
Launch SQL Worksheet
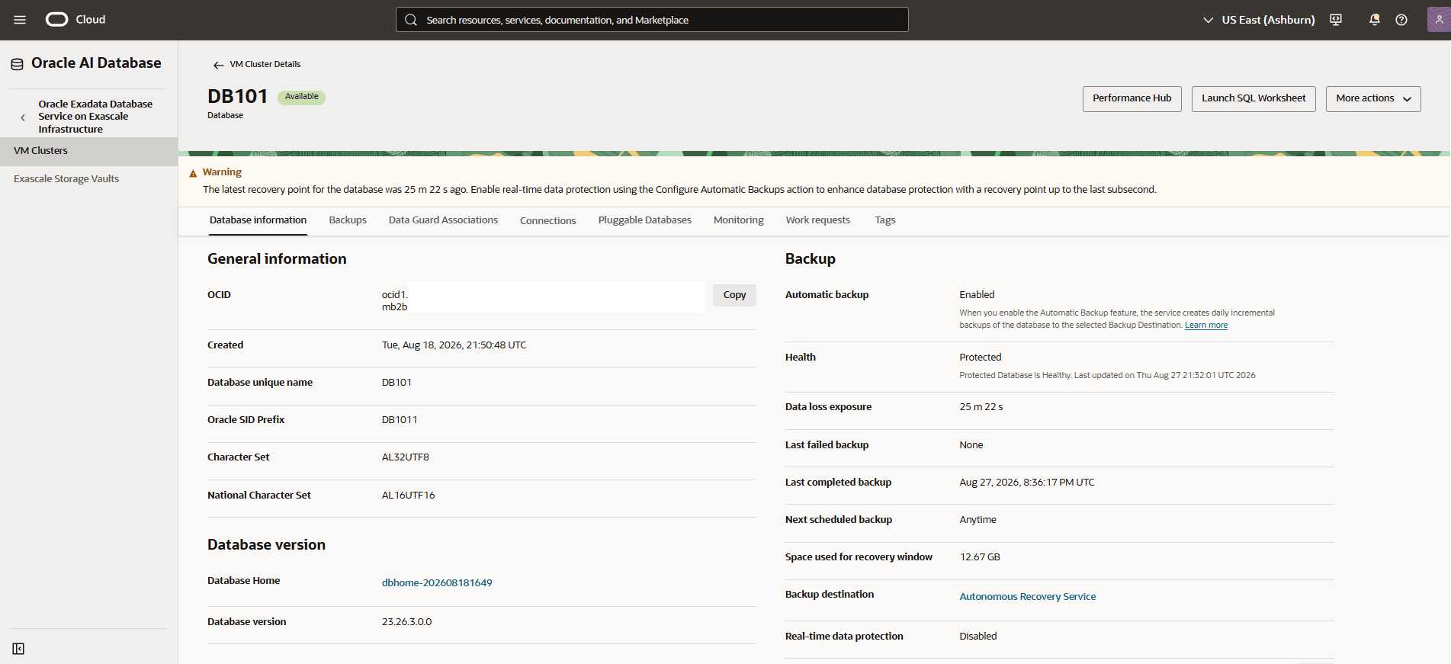coord(1254,98)
